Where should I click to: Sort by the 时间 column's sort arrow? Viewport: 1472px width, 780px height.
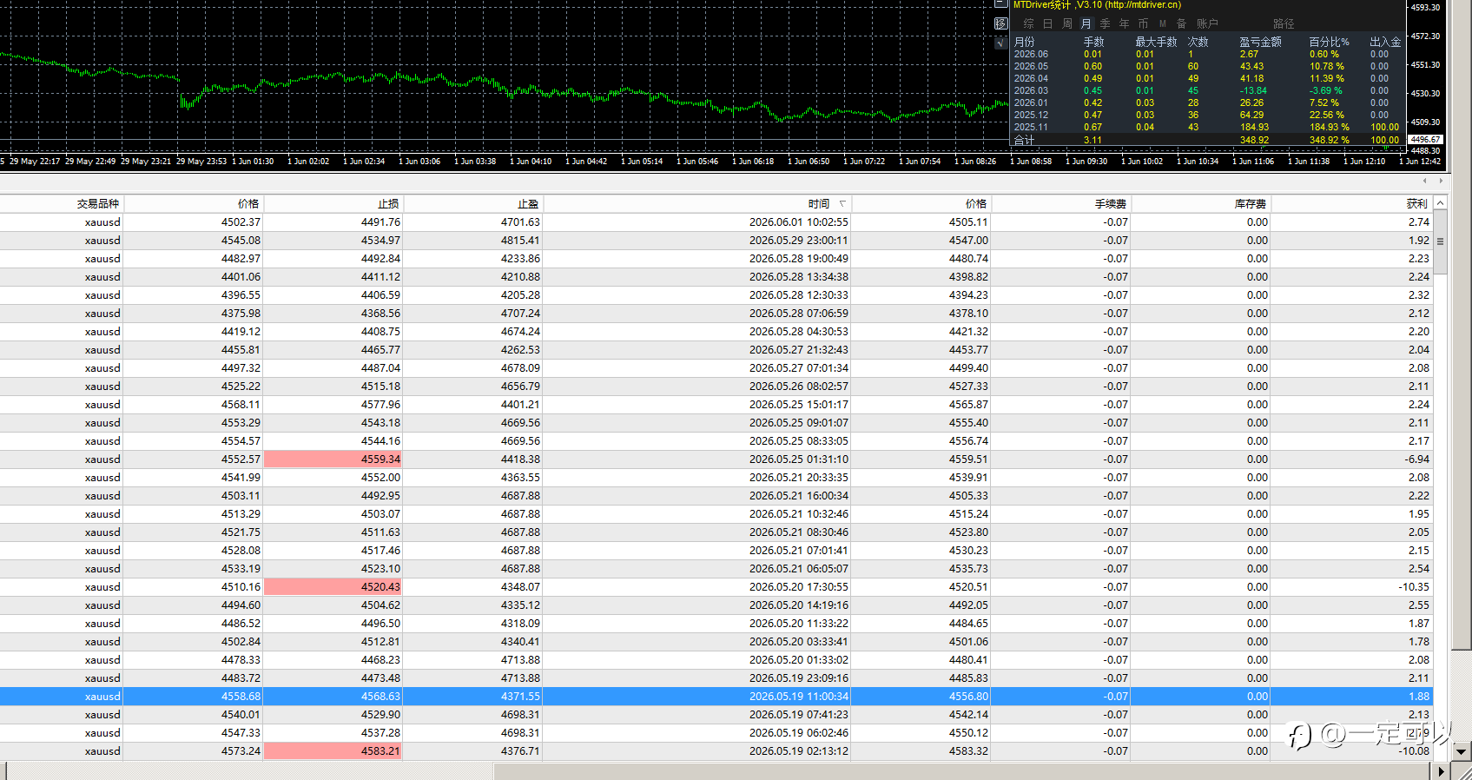tap(842, 203)
